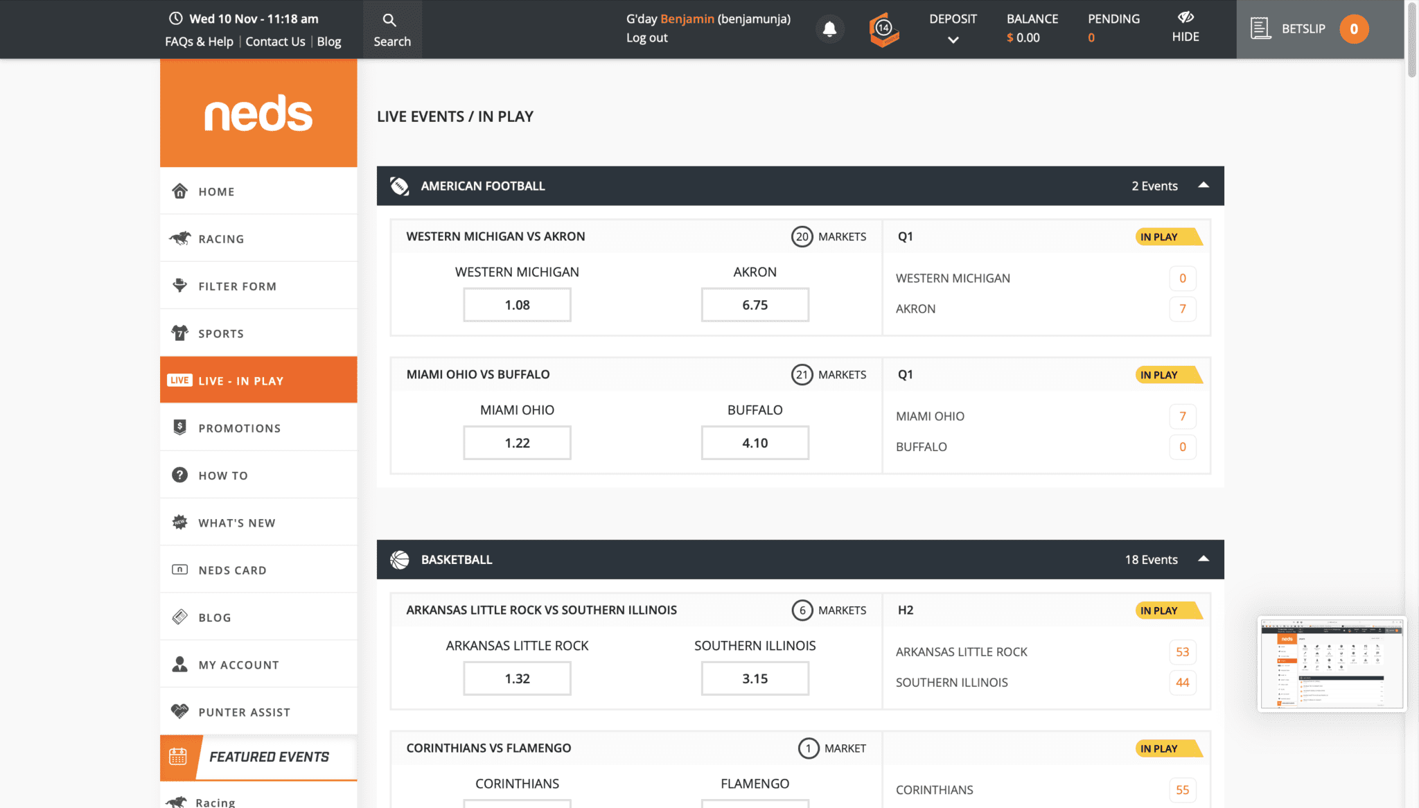Open 21 Markets for Miami Ohio vs Buffalo
Viewport: 1419px width, 808px height.
(x=829, y=374)
